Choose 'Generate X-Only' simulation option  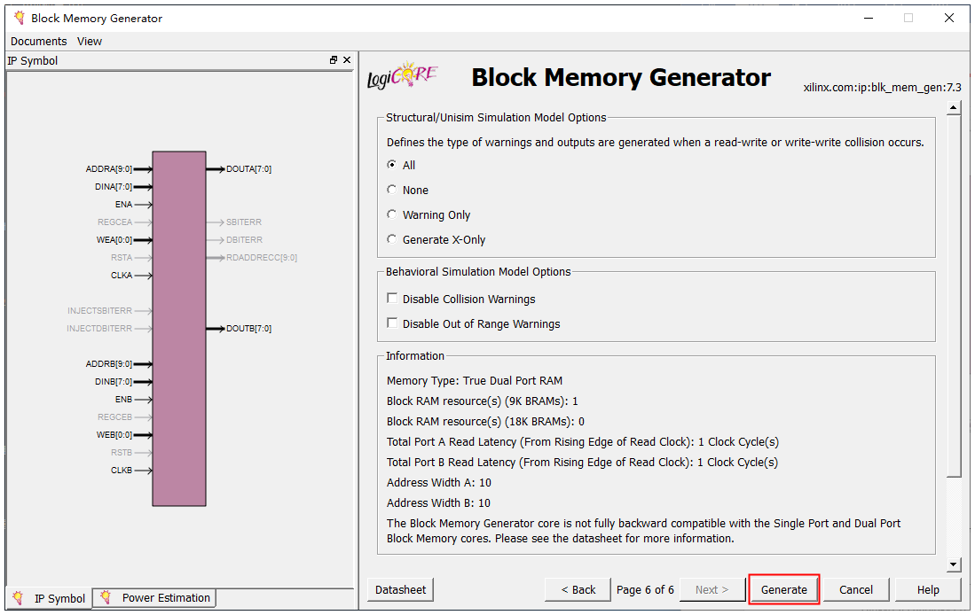(x=392, y=239)
